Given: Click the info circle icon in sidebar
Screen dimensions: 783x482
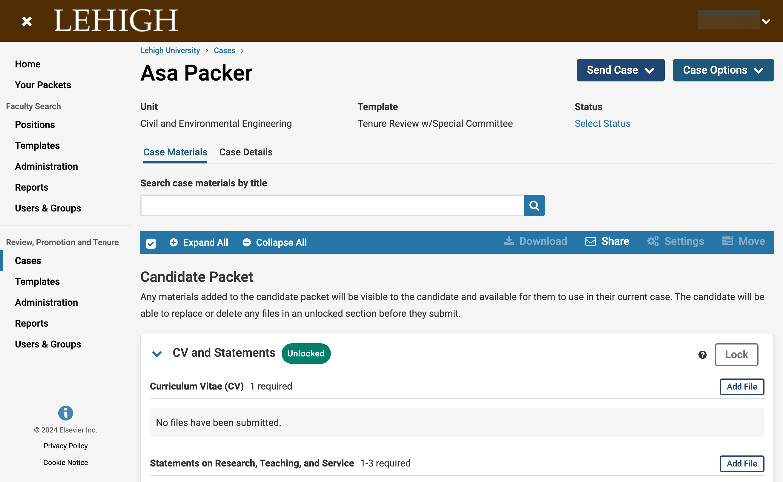Looking at the screenshot, I should point(65,413).
